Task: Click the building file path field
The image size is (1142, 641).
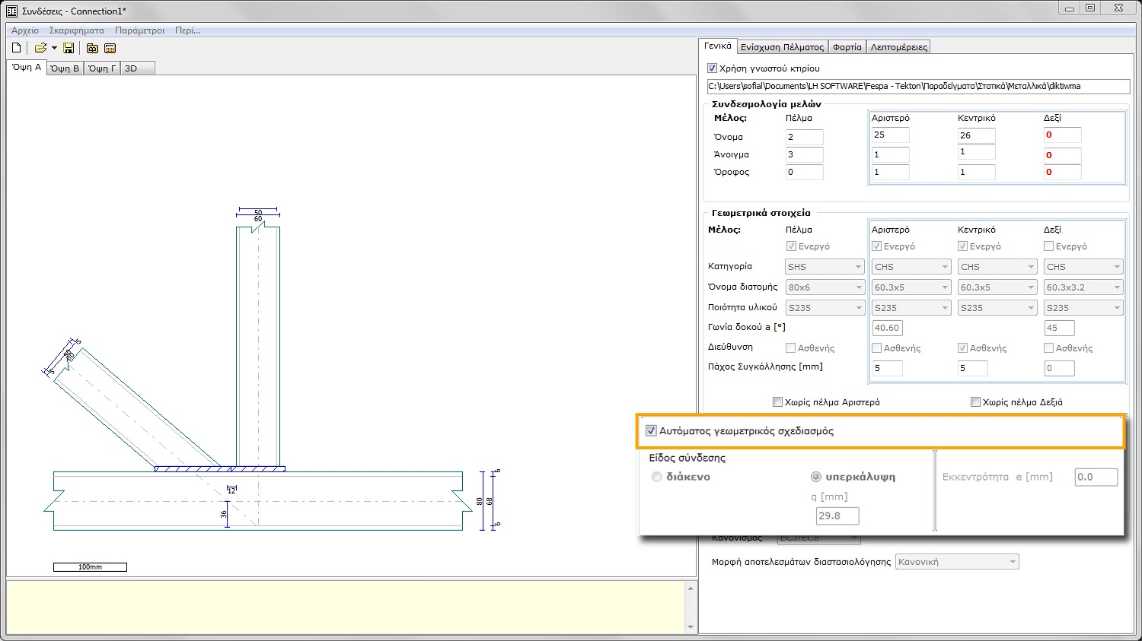Action: coord(917,87)
